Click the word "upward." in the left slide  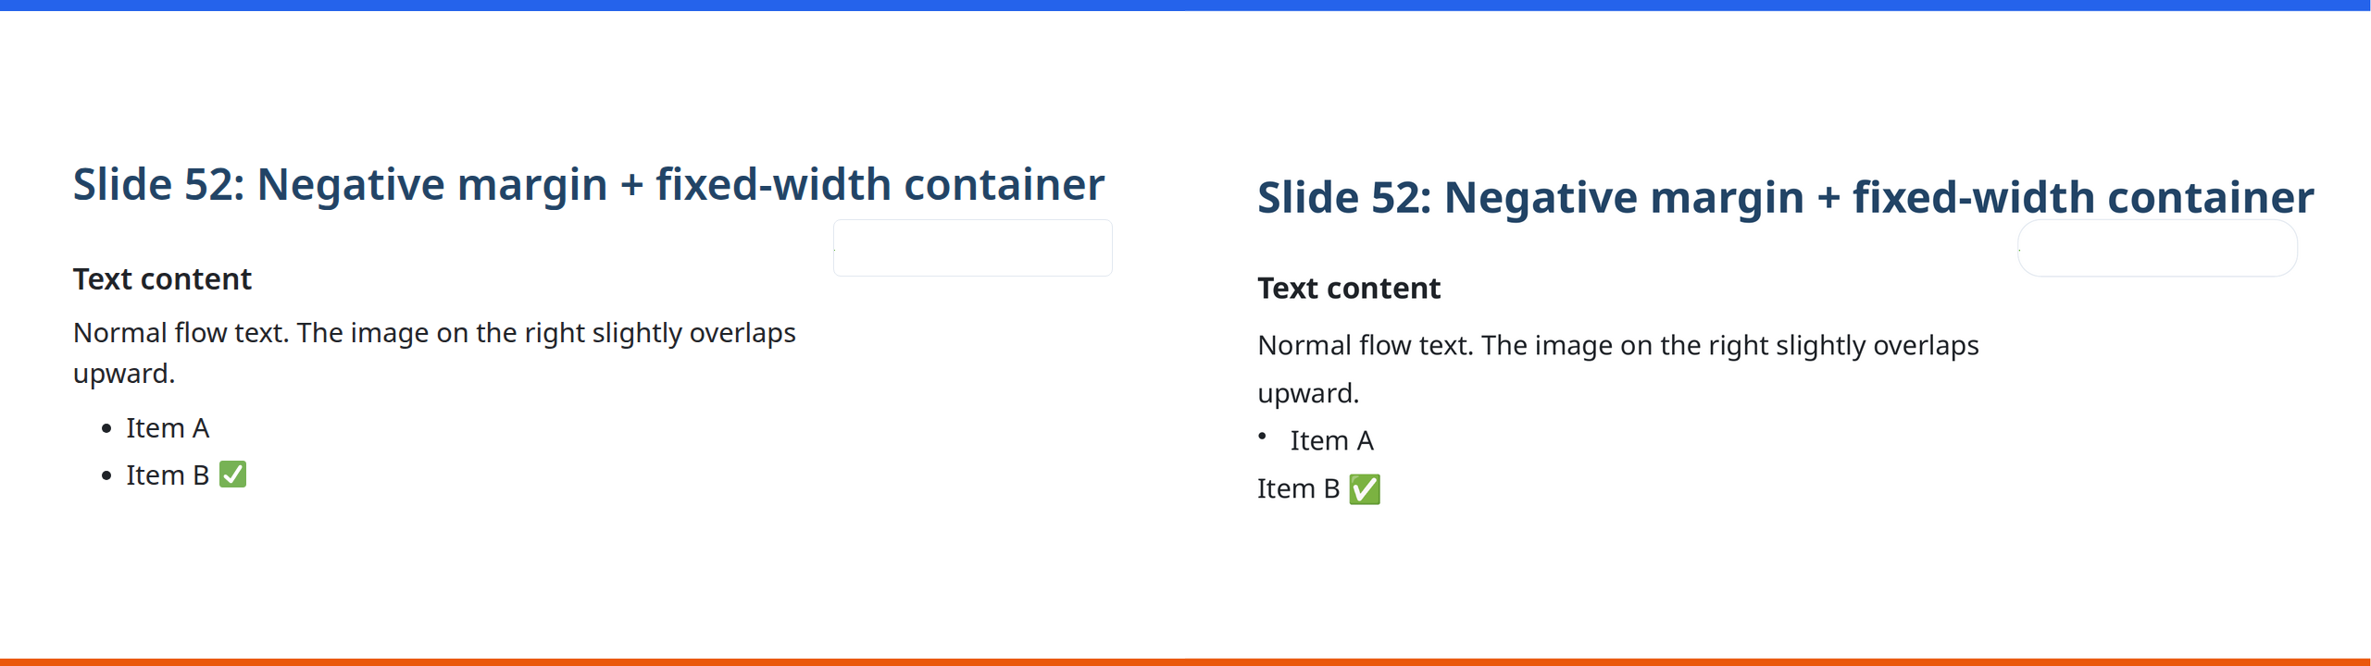tap(124, 374)
